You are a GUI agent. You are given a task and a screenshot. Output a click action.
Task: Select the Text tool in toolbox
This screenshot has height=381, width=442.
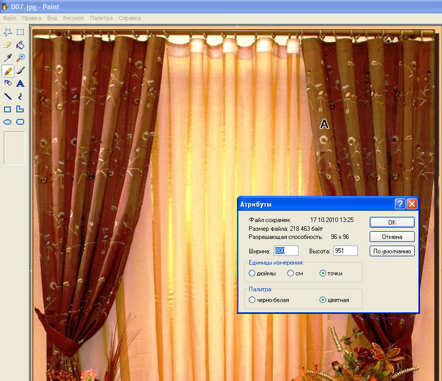coord(21,83)
